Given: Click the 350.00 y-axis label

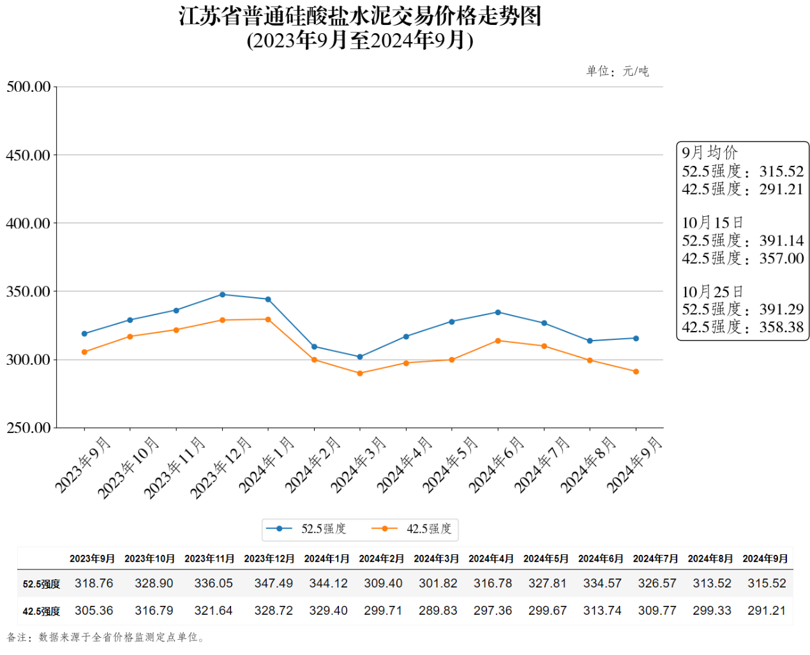Looking at the screenshot, I should [28, 291].
